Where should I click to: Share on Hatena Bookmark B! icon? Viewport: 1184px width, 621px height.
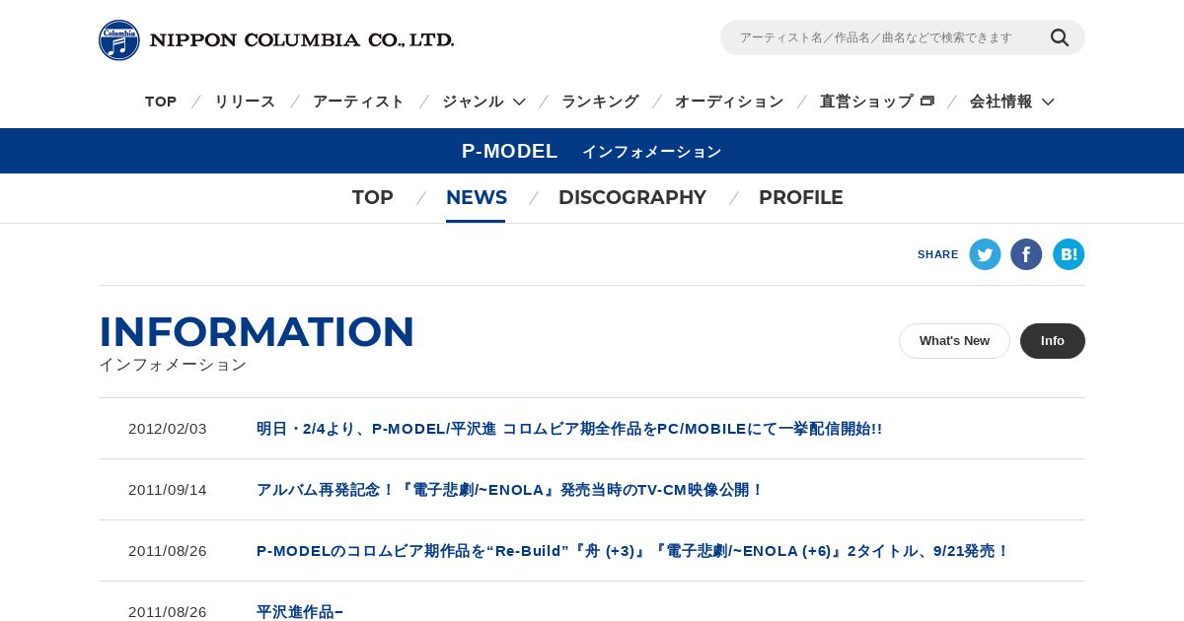pos(1069,254)
